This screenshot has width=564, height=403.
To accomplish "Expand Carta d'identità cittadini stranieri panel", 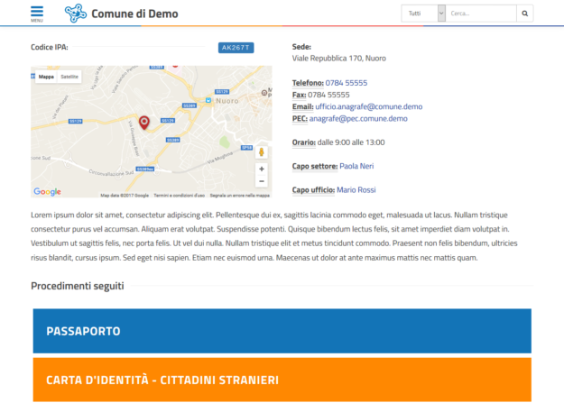I will pos(282,380).
